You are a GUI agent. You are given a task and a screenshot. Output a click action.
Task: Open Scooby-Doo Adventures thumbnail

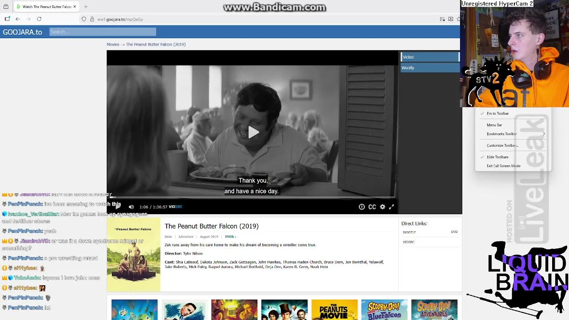(434, 310)
